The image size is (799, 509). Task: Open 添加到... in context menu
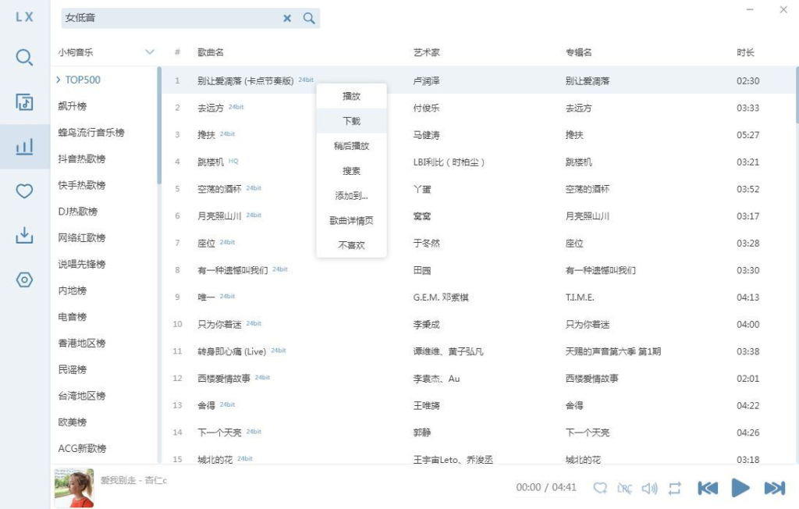[x=352, y=195]
